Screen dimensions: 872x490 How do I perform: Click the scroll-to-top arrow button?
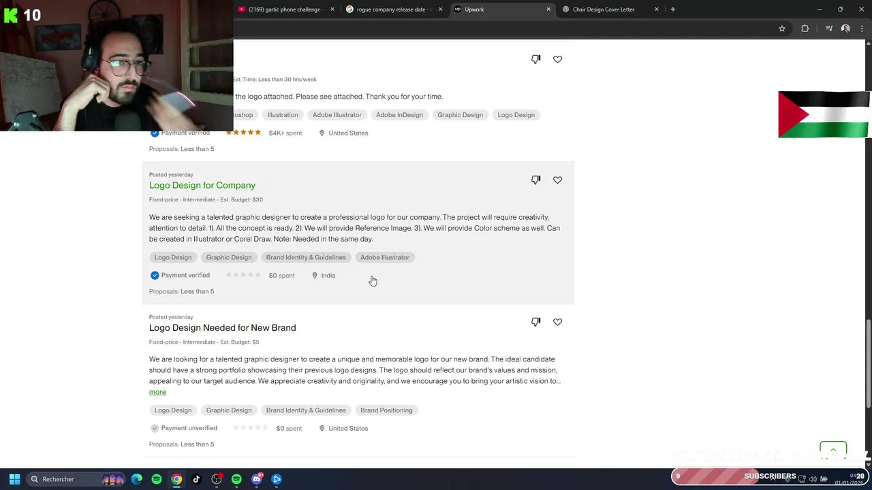coord(833,450)
